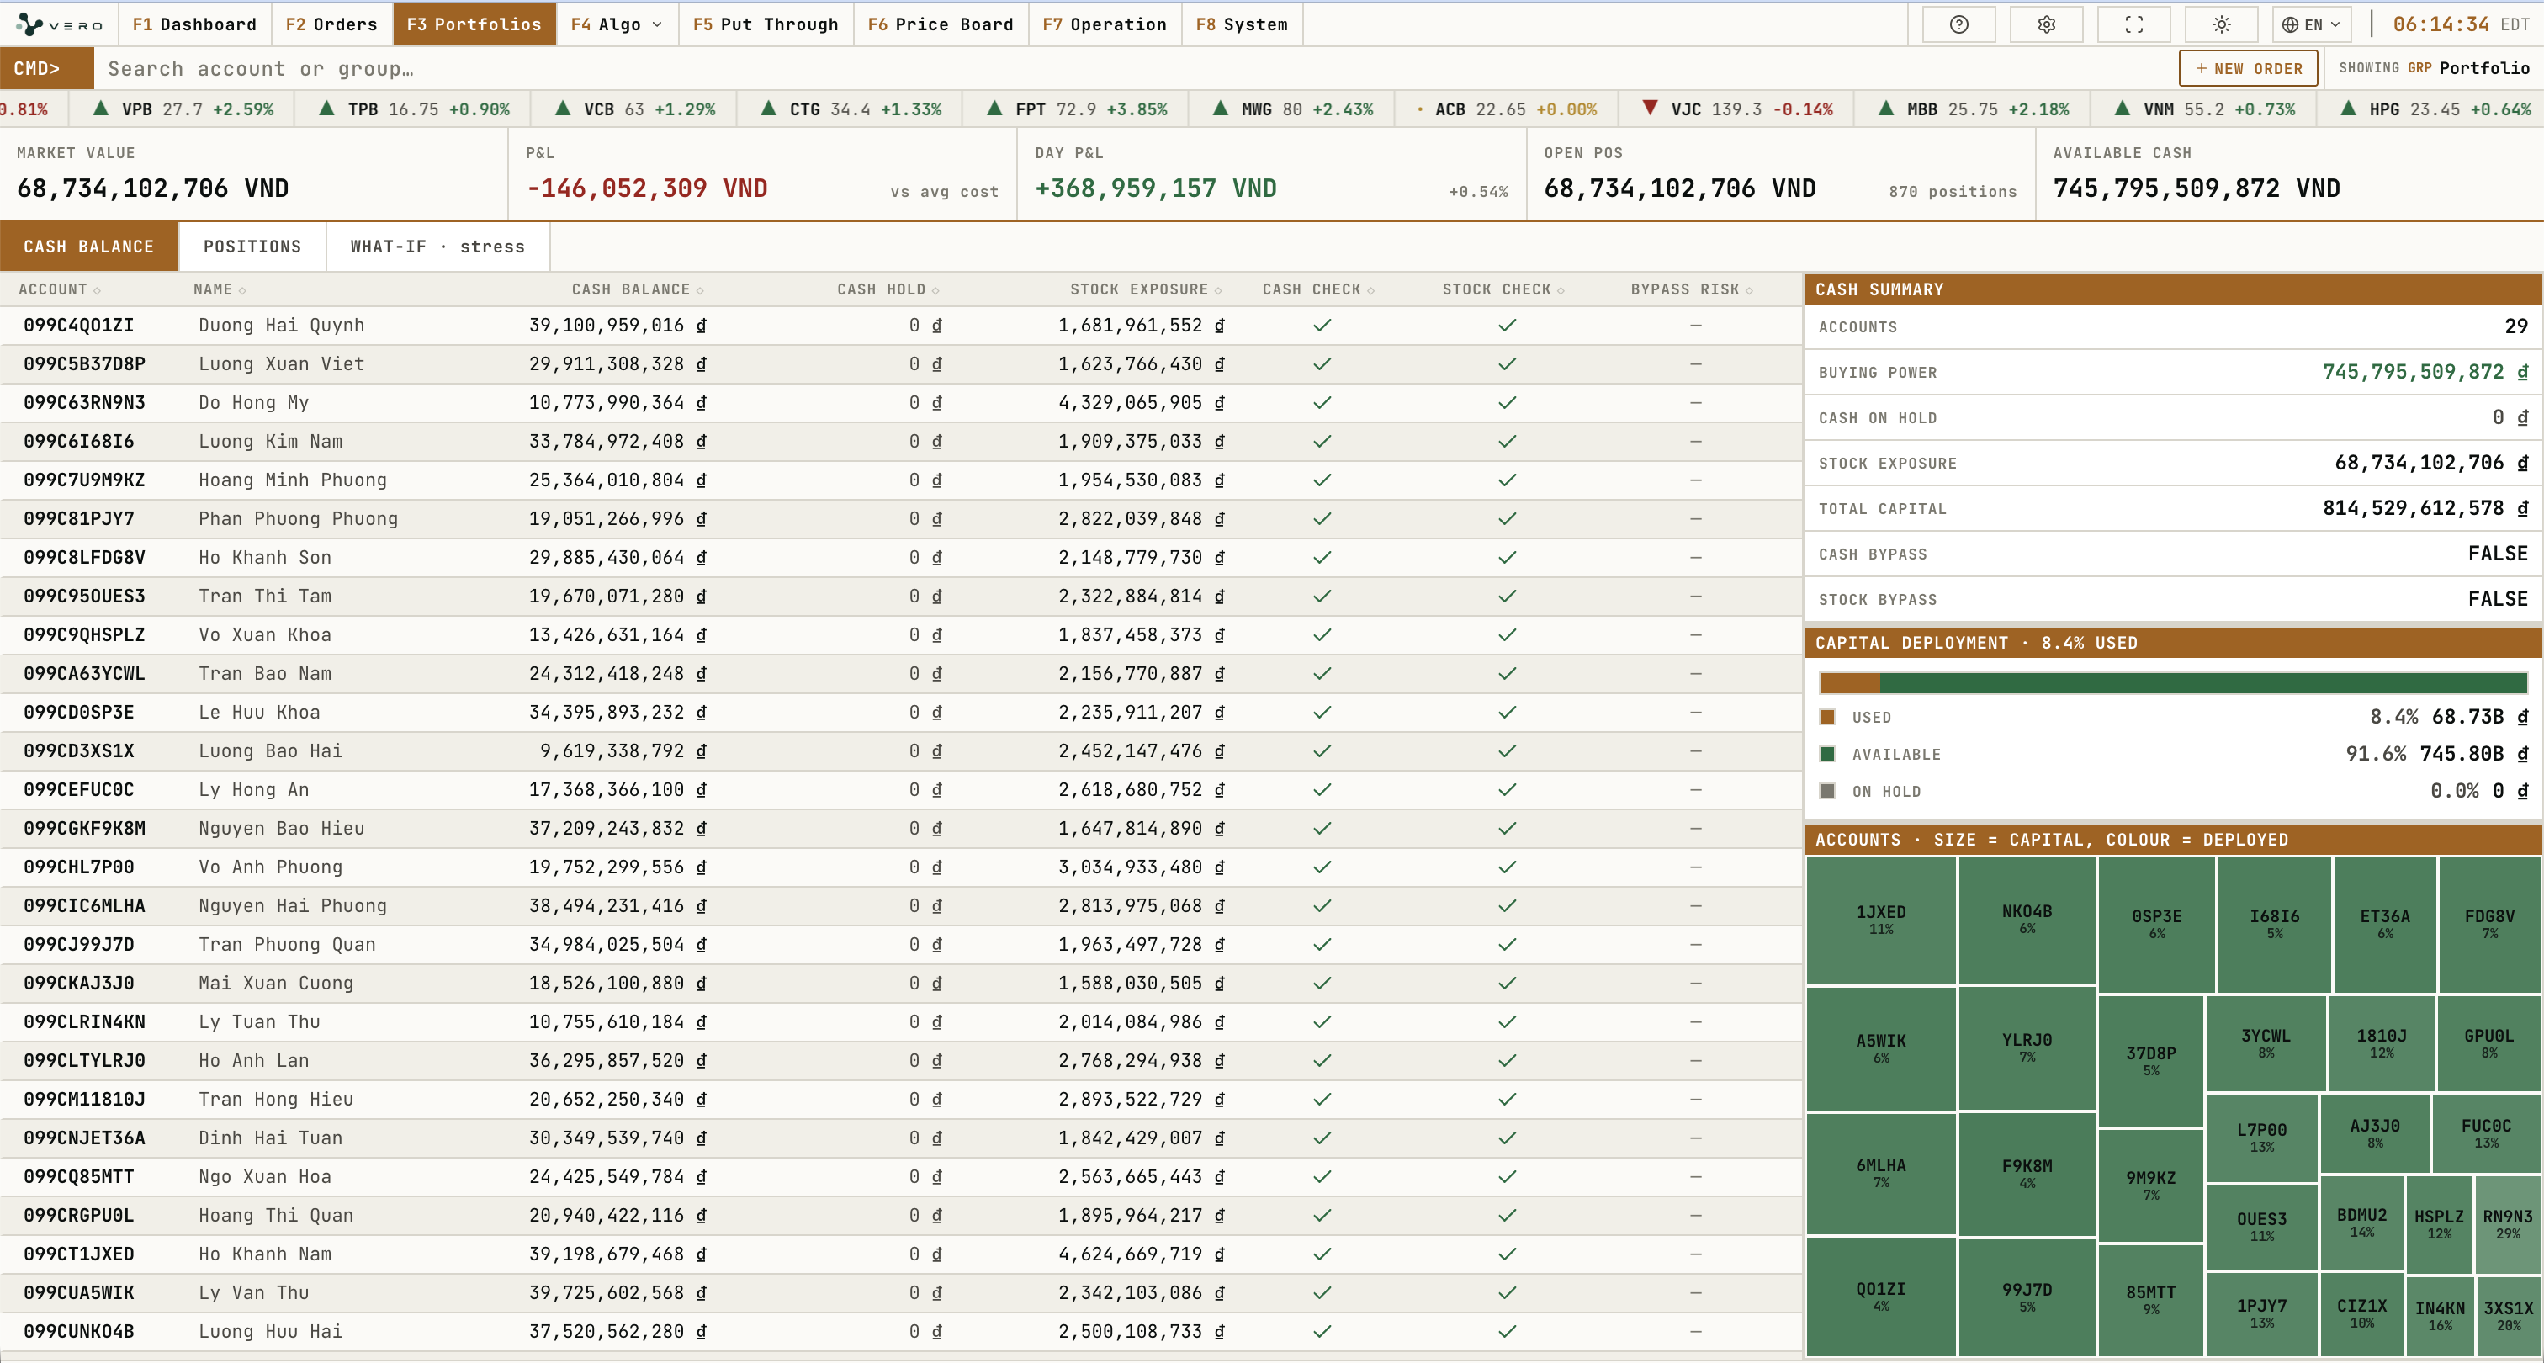Screen dimensions: 2544x1363
Task: Select the 1JXED treemap tile
Action: coord(1880,920)
